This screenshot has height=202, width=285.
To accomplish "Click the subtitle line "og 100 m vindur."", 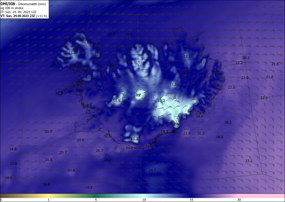I will (12, 8).
